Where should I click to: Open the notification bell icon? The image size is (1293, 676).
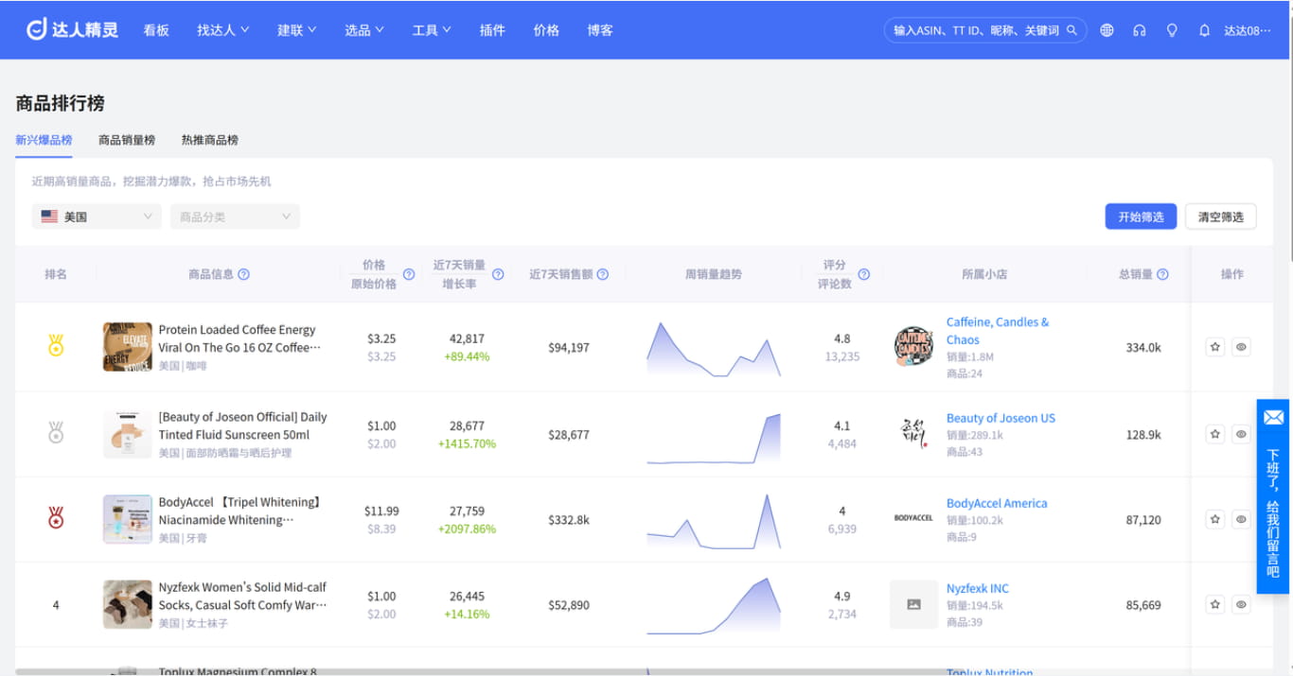pyautogui.click(x=1204, y=30)
